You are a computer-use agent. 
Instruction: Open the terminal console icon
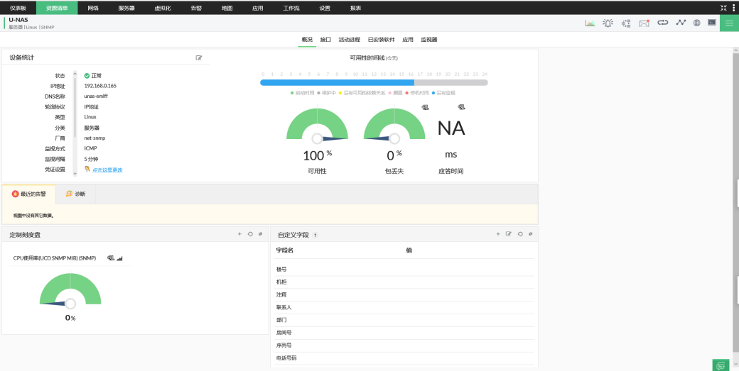[712, 22]
